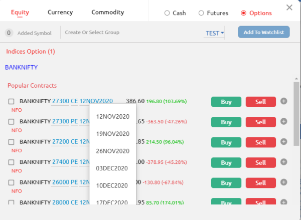Tick checkbox for BANKNIFTY 27400 PE
301x220 pixels.
click(11, 162)
